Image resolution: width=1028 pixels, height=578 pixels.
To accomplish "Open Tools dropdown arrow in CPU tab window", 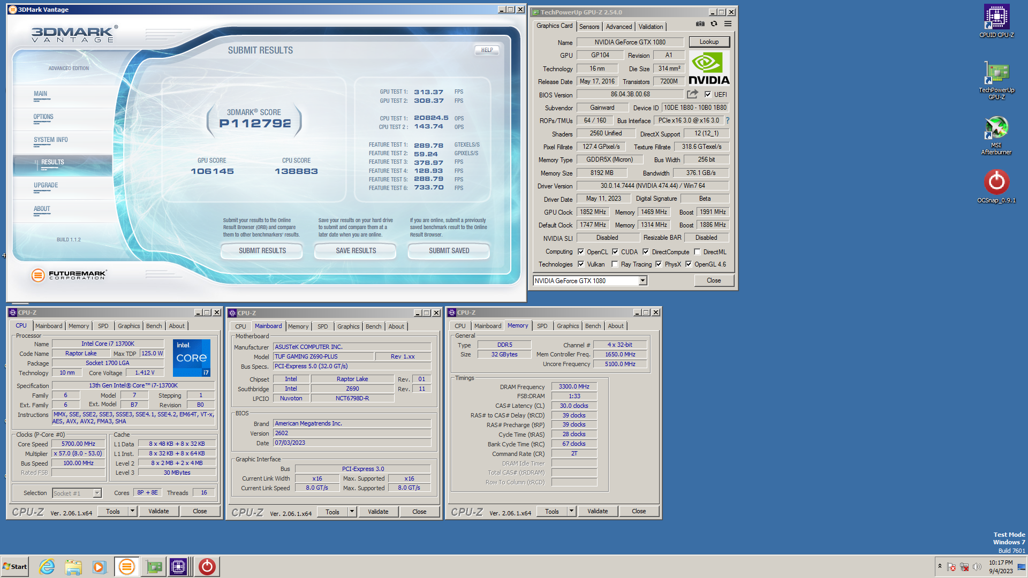I will [132, 511].
